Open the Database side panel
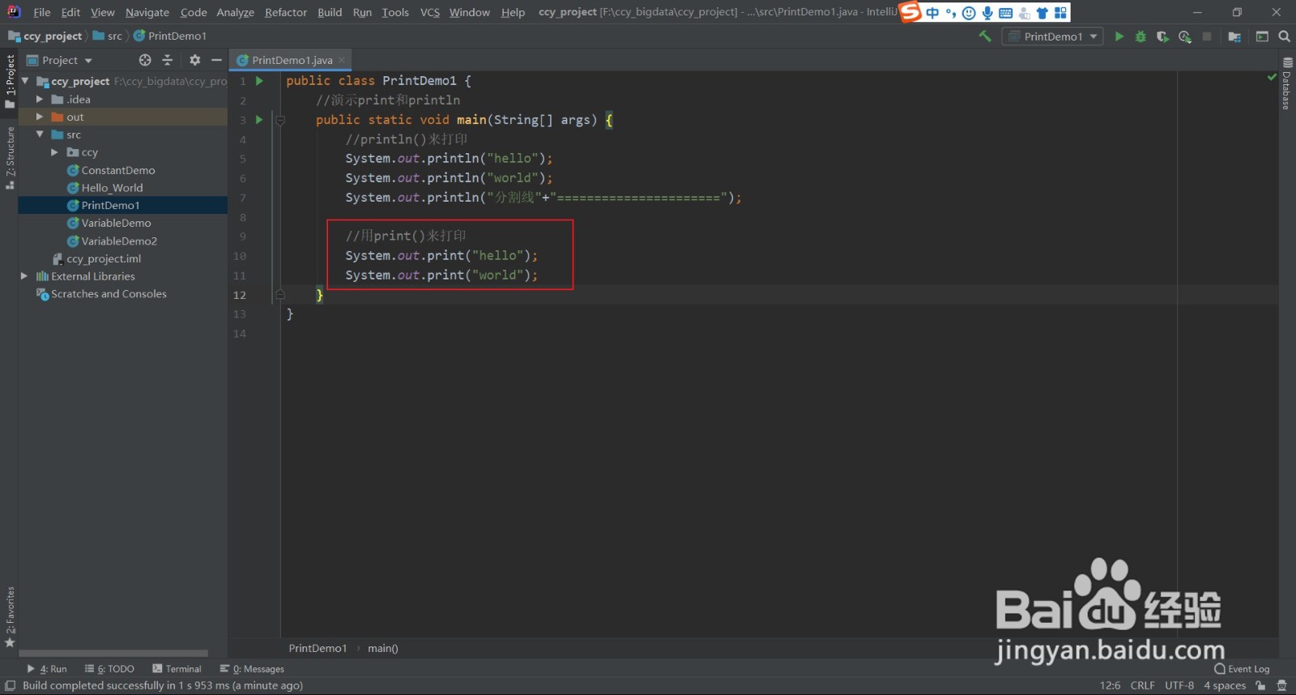 click(x=1286, y=83)
